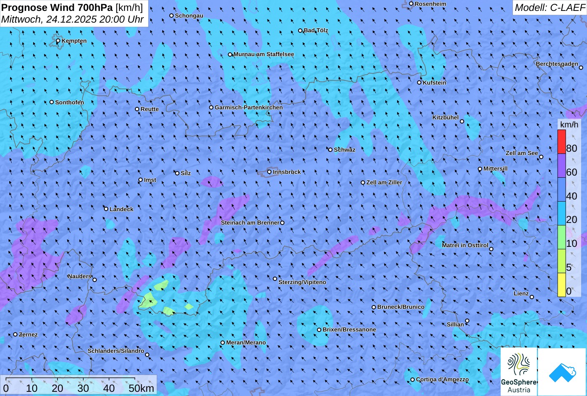Click the 'Prognose Wind 700hPa' title
Image resolution: width=587 pixels, height=396 pixels.
tap(57, 7)
